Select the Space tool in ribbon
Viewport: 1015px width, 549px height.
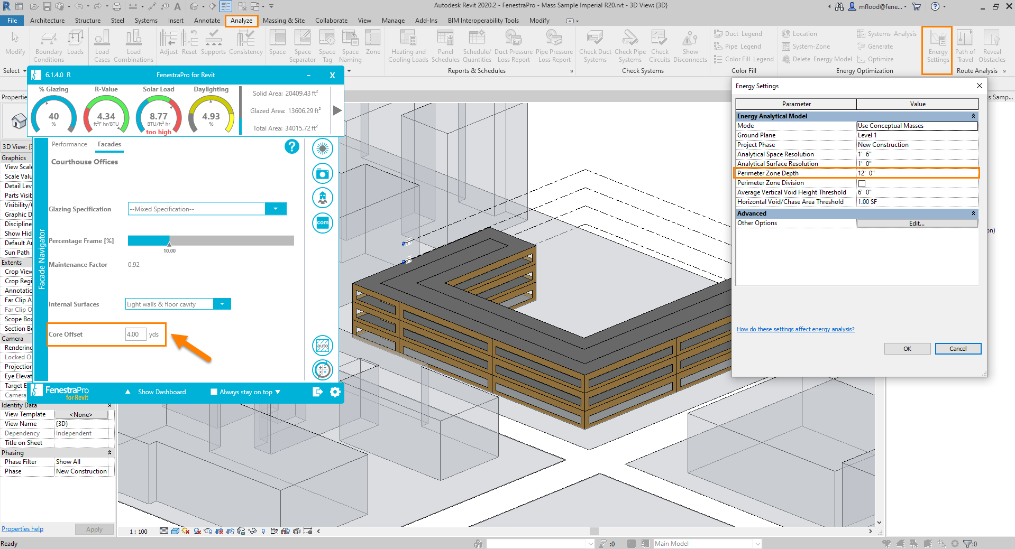pos(277,42)
